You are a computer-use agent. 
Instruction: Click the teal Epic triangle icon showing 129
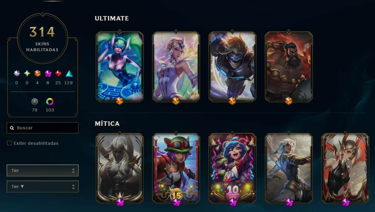(69, 73)
